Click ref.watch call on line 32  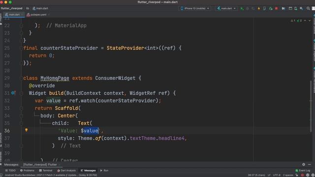coord(82,100)
